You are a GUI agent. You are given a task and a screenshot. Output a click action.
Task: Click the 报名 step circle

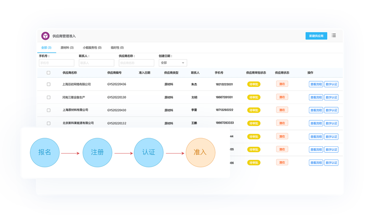(x=45, y=153)
